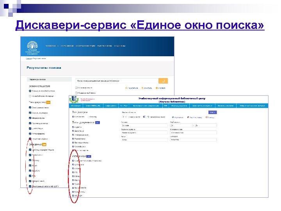The image size is (281, 211).
Task: Open 'Образцы документов' in the library navigation bar
Action: click(x=179, y=106)
